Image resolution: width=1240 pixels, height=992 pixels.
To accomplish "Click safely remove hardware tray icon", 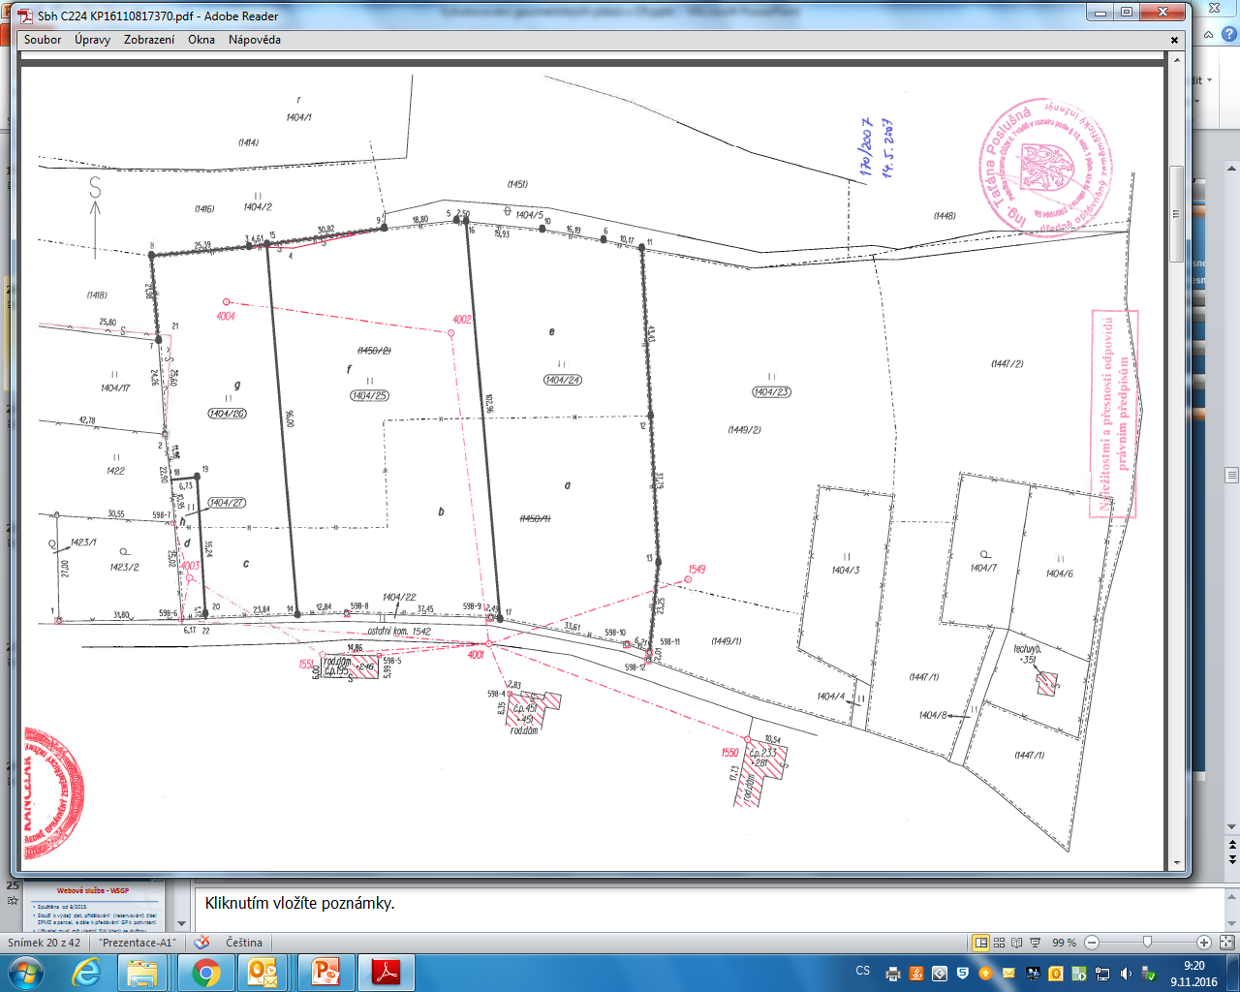I will point(1149,974).
